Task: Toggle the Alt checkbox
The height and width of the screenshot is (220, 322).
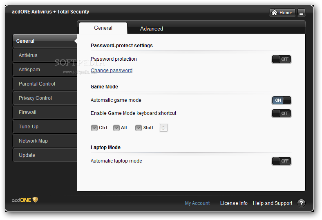Action: click(116, 128)
